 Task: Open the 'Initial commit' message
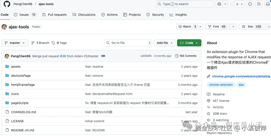(x=95, y=121)
